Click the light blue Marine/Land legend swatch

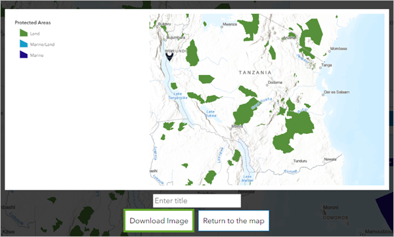tap(24, 44)
